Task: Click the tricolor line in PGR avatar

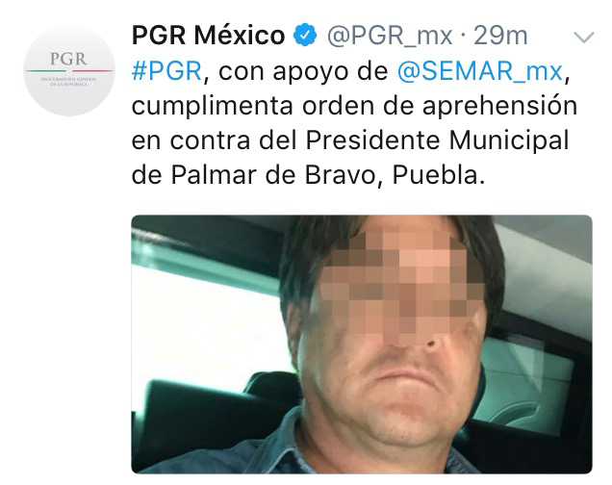Action: 68,71
